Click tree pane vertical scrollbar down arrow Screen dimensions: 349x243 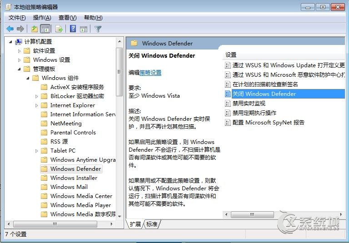pyautogui.click(x=120, y=216)
